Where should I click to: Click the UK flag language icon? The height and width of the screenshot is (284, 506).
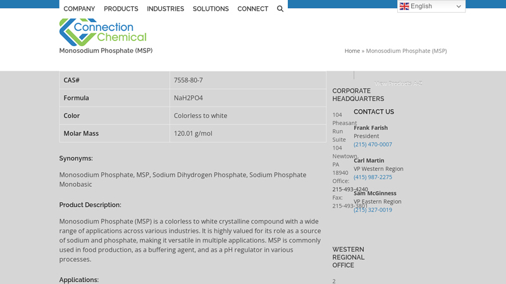pos(404,6)
